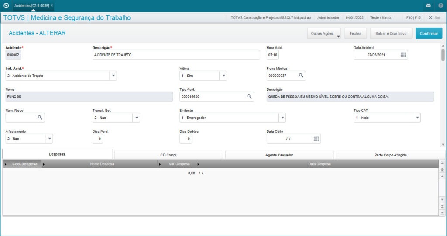
Task: Click the Confirmar button
Action: coord(429,33)
